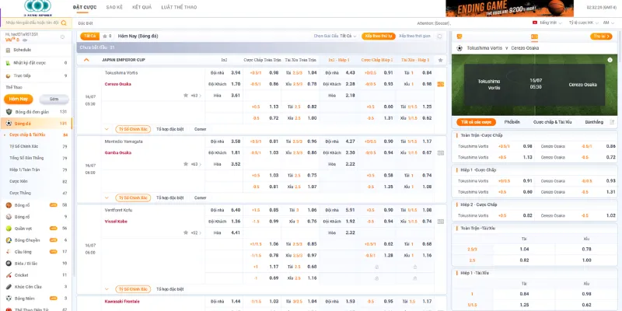Select Xếp theo thời gian sorting
Screen dimensions: 622x311
coord(414,36)
